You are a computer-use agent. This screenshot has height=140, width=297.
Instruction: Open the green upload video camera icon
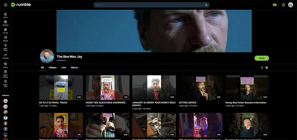click(x=275, y=5)
